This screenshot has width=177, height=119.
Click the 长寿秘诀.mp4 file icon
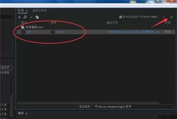coord(23,27)
